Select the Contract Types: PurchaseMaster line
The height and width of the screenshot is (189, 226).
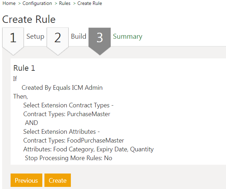67,114
